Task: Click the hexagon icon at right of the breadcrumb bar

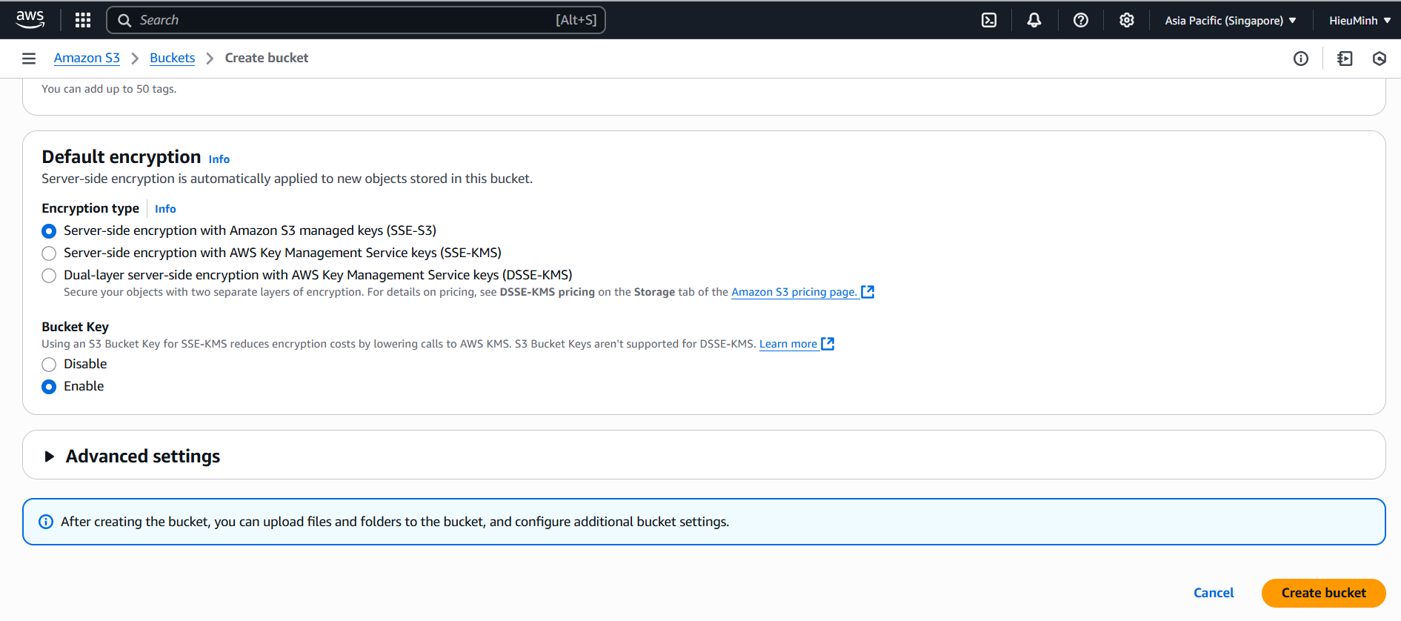Action: tap(1380, 59)
